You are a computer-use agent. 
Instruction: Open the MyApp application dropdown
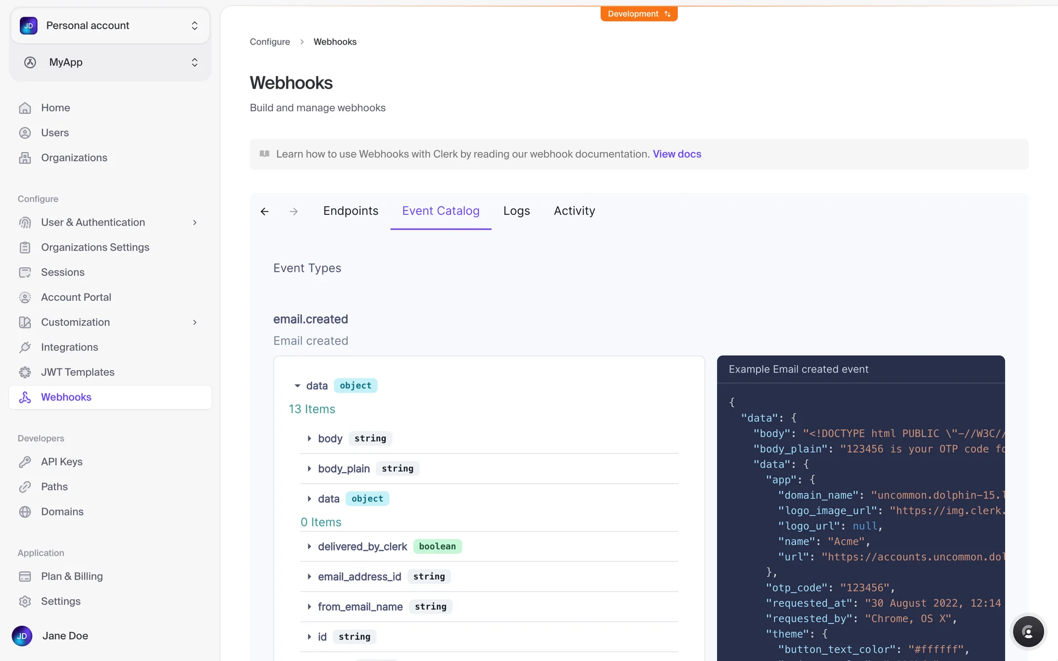[110, 62]
